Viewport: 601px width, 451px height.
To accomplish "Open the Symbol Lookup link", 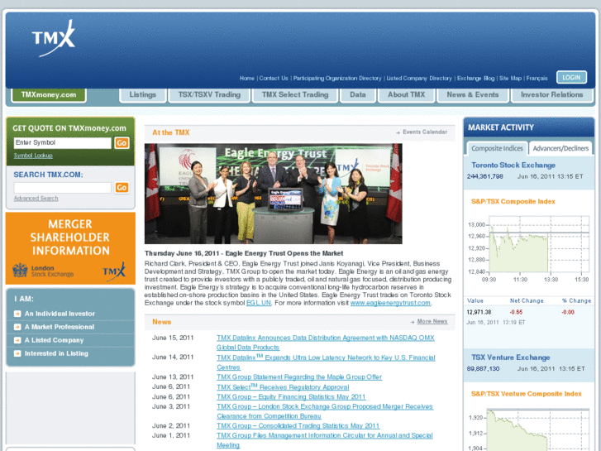I will [33, 156].
